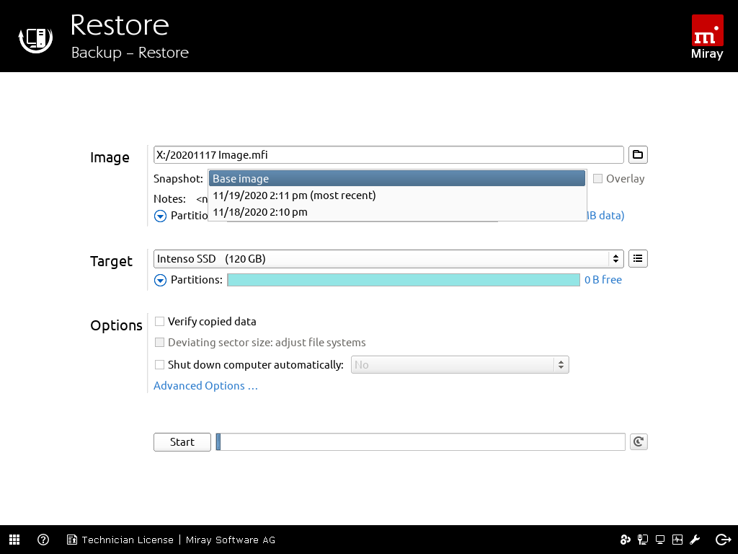
Task: Open the Intenso SSD target dropdown
Action: coord(388,258)
